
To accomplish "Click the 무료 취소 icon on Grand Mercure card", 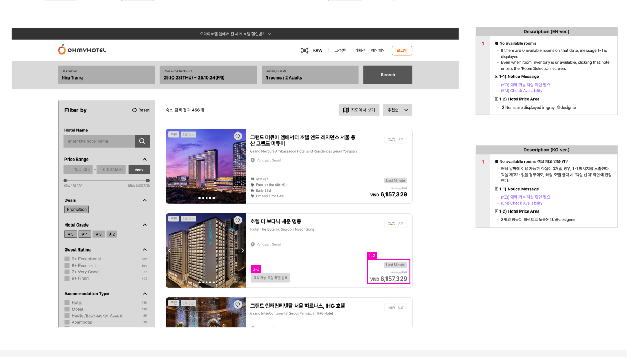I will pyautogui.click(x=252, y=179).
